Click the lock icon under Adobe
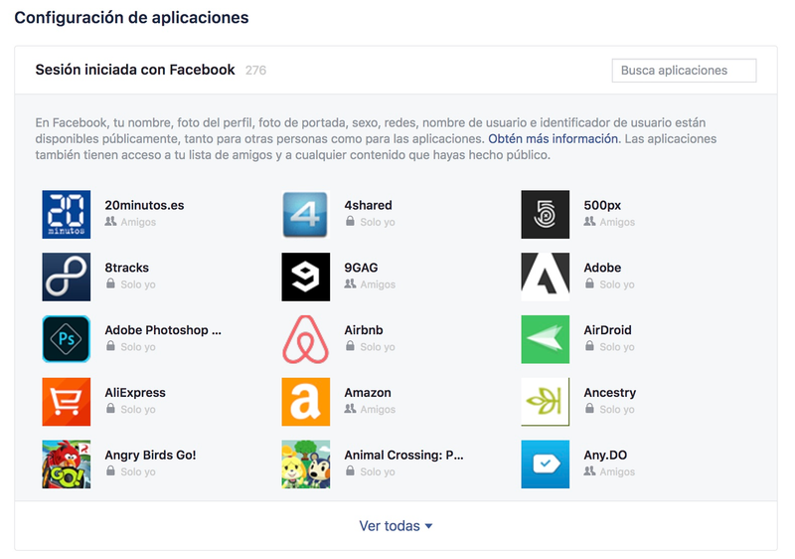 coord(589,283)
